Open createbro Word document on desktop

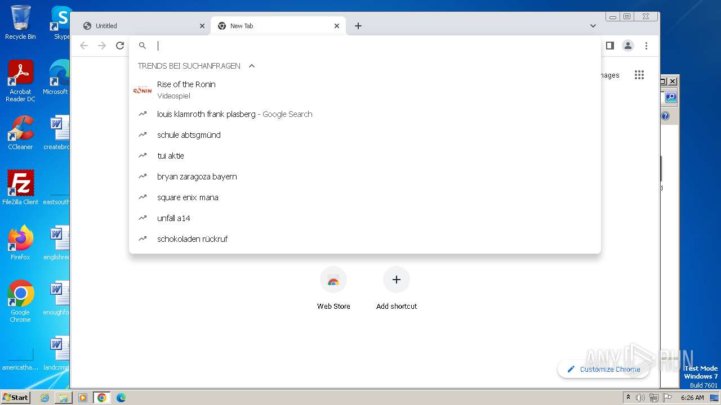[x=56, y=133]
